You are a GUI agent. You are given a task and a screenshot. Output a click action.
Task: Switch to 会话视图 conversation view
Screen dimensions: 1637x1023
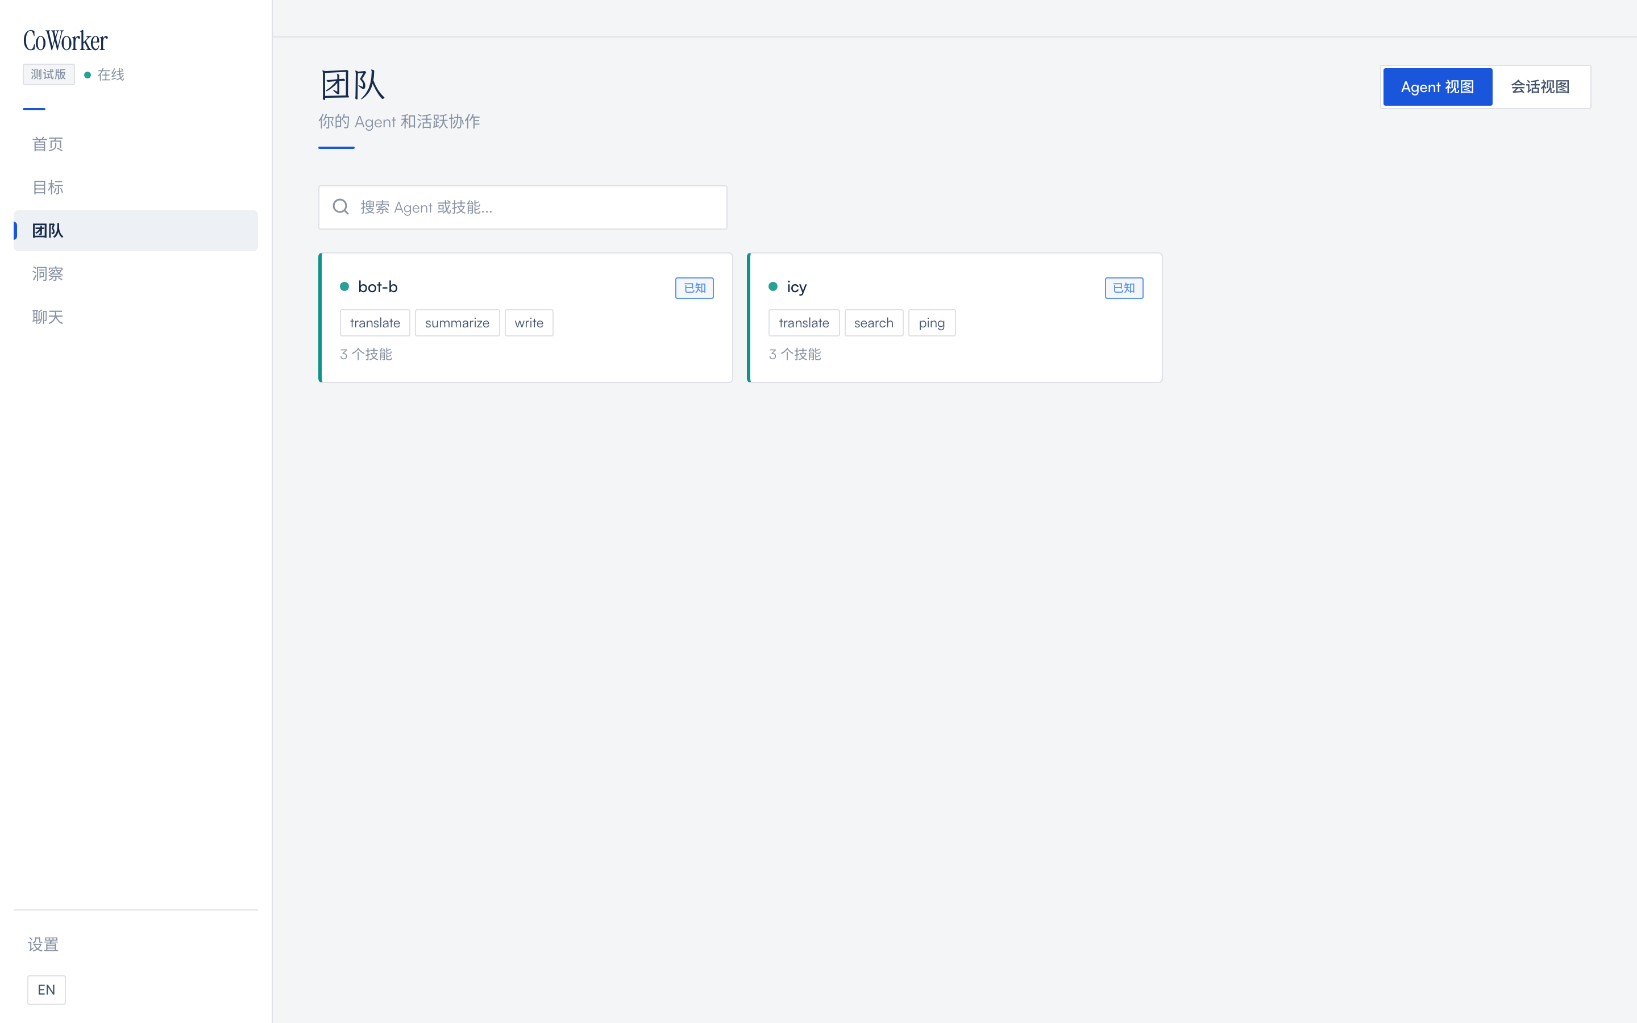tap(1540, 88)
